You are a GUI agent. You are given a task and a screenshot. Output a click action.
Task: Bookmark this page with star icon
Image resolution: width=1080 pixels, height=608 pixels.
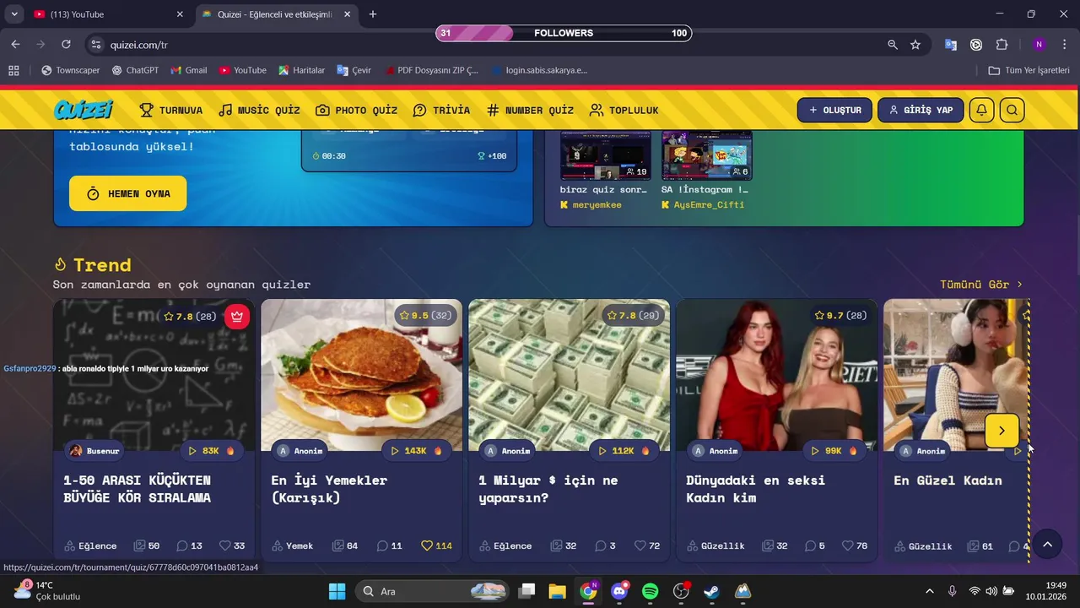(x=915, y=45)
